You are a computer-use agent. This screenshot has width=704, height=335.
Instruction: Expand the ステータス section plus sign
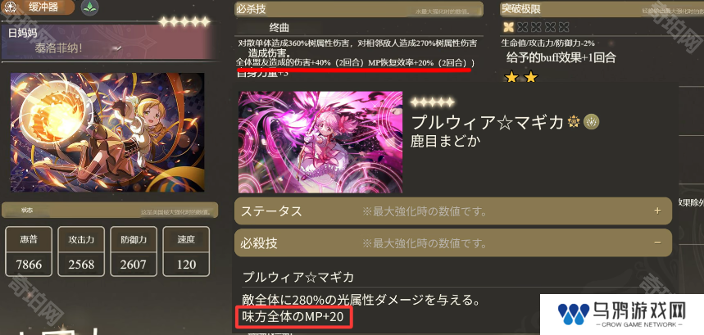657,211
